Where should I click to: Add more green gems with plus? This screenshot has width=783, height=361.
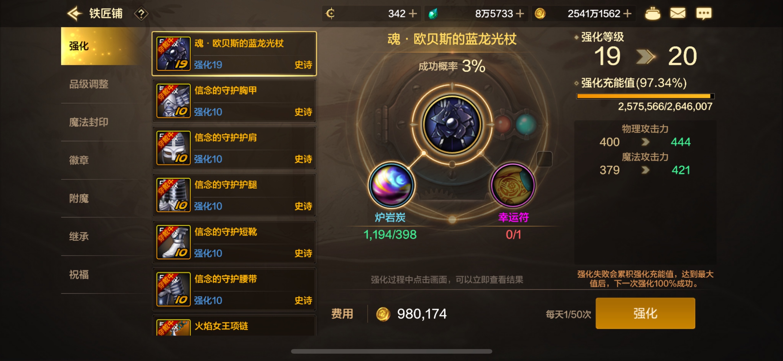(x=520, y=13)
